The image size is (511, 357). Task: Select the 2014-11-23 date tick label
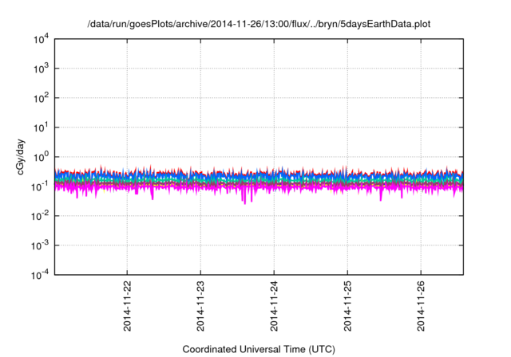pos(200,306)
